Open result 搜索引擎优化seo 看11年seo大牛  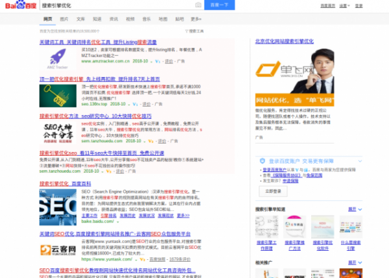(102, 153)
